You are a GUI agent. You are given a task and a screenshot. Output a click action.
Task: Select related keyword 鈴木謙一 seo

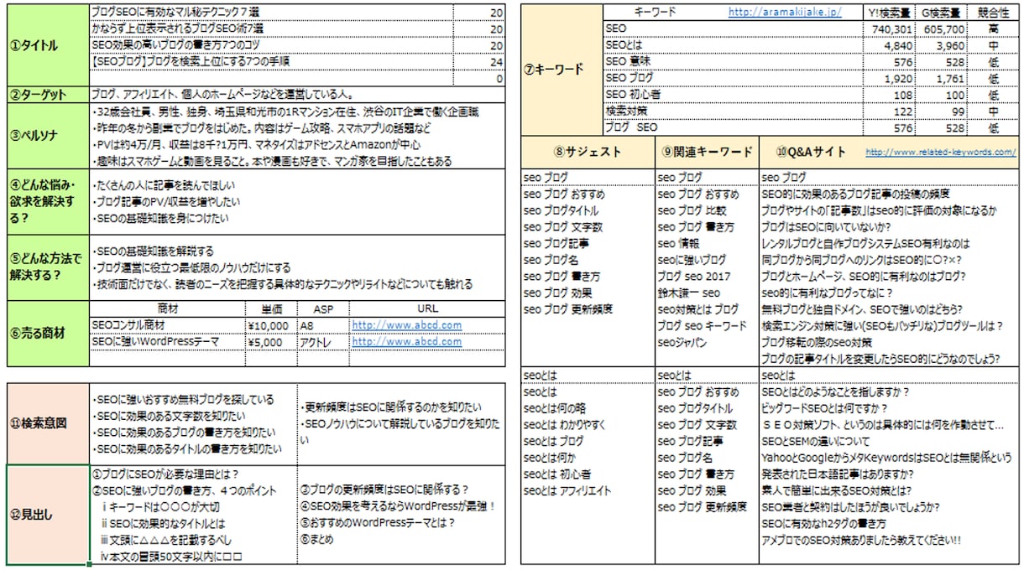click(x=688, y=293)
